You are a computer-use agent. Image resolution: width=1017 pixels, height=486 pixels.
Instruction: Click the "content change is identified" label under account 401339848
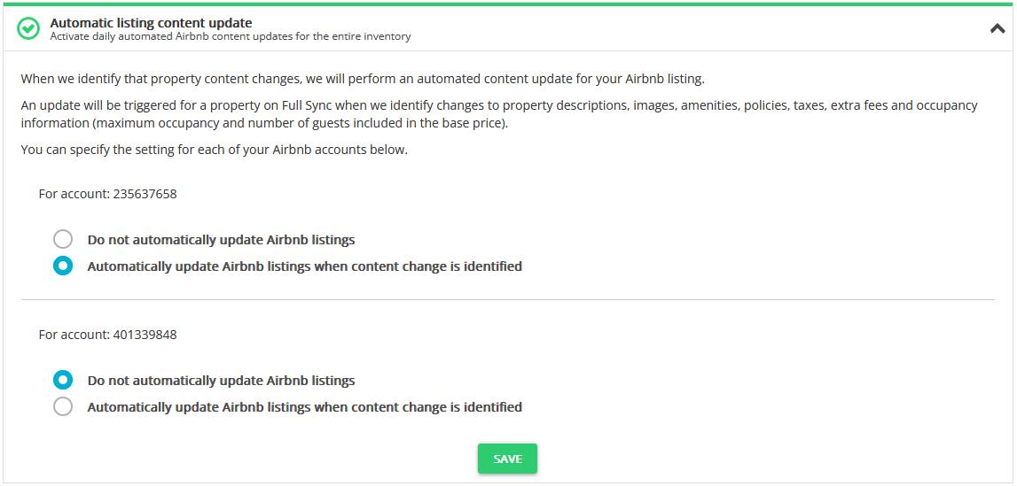(x=304, y=408)
